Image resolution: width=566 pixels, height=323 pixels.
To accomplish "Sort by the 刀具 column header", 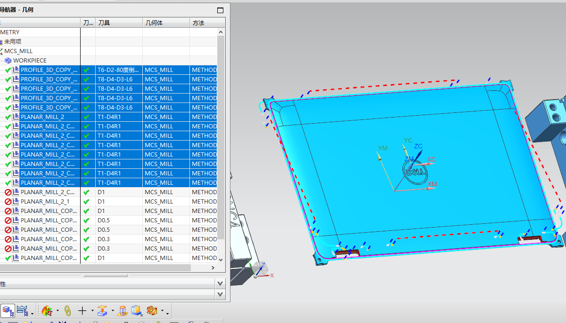I will 119,23.
